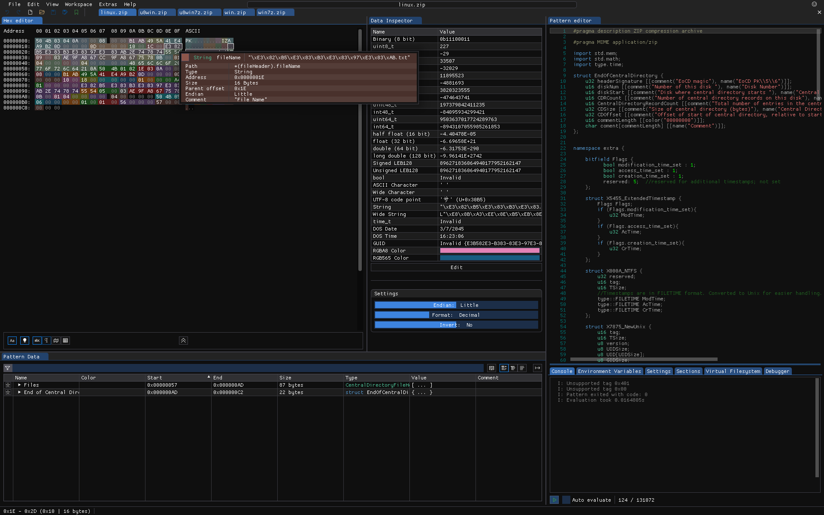Open the Debugger tab

coord(777,371)
